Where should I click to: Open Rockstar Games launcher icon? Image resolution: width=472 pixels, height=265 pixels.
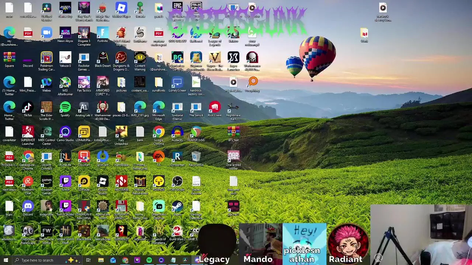(84, 61)
